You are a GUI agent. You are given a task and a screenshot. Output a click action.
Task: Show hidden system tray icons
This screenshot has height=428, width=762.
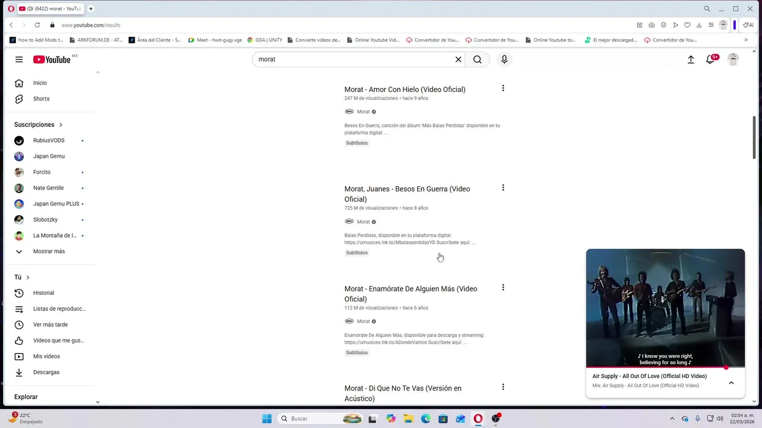pos(672,418)
